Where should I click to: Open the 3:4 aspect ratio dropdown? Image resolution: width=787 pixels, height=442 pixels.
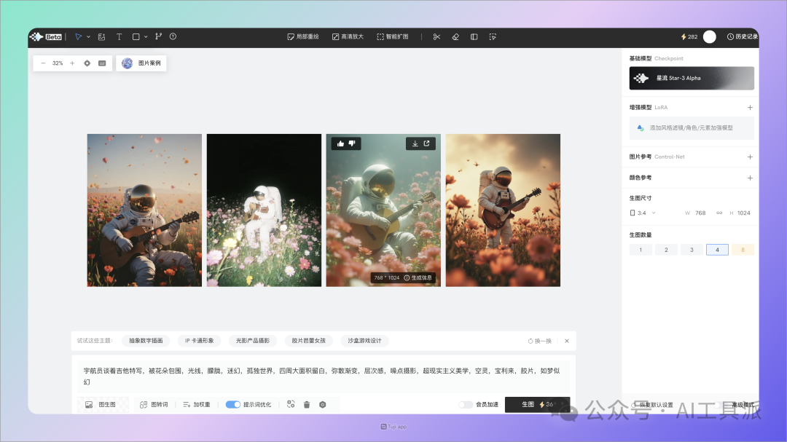coord(643,213)
